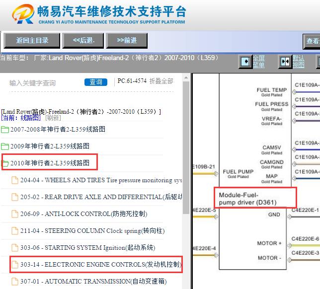Screen dimensions: 320x289
Task: Click document icon beside 211-04 entry
Action: [15, 231]
